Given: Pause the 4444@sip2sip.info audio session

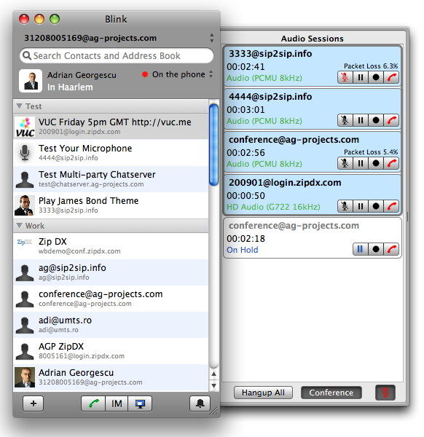Looking at the screenshot, I should tap(361, 120).
